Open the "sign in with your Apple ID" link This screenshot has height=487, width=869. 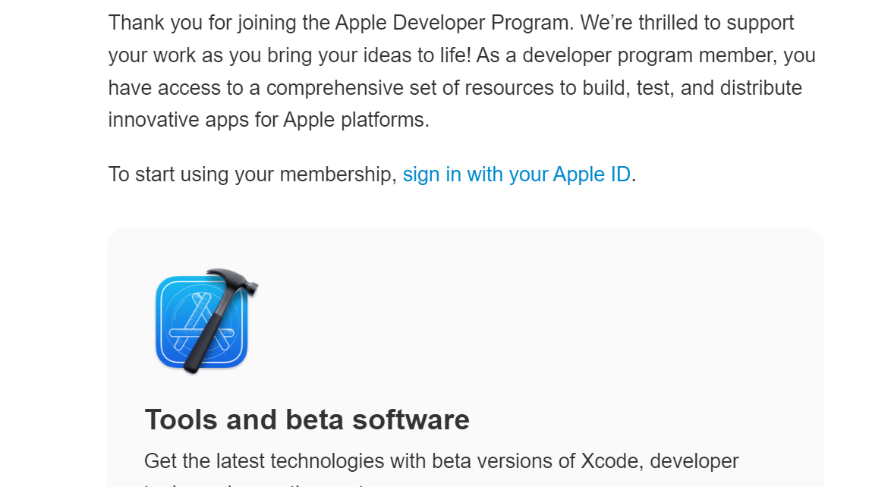[x=517, y=174]
